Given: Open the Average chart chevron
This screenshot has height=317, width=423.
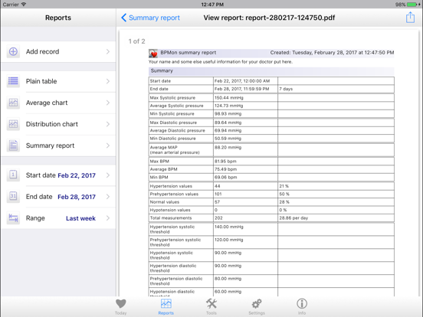Looking at the screenshot, I should coord(108,103).
